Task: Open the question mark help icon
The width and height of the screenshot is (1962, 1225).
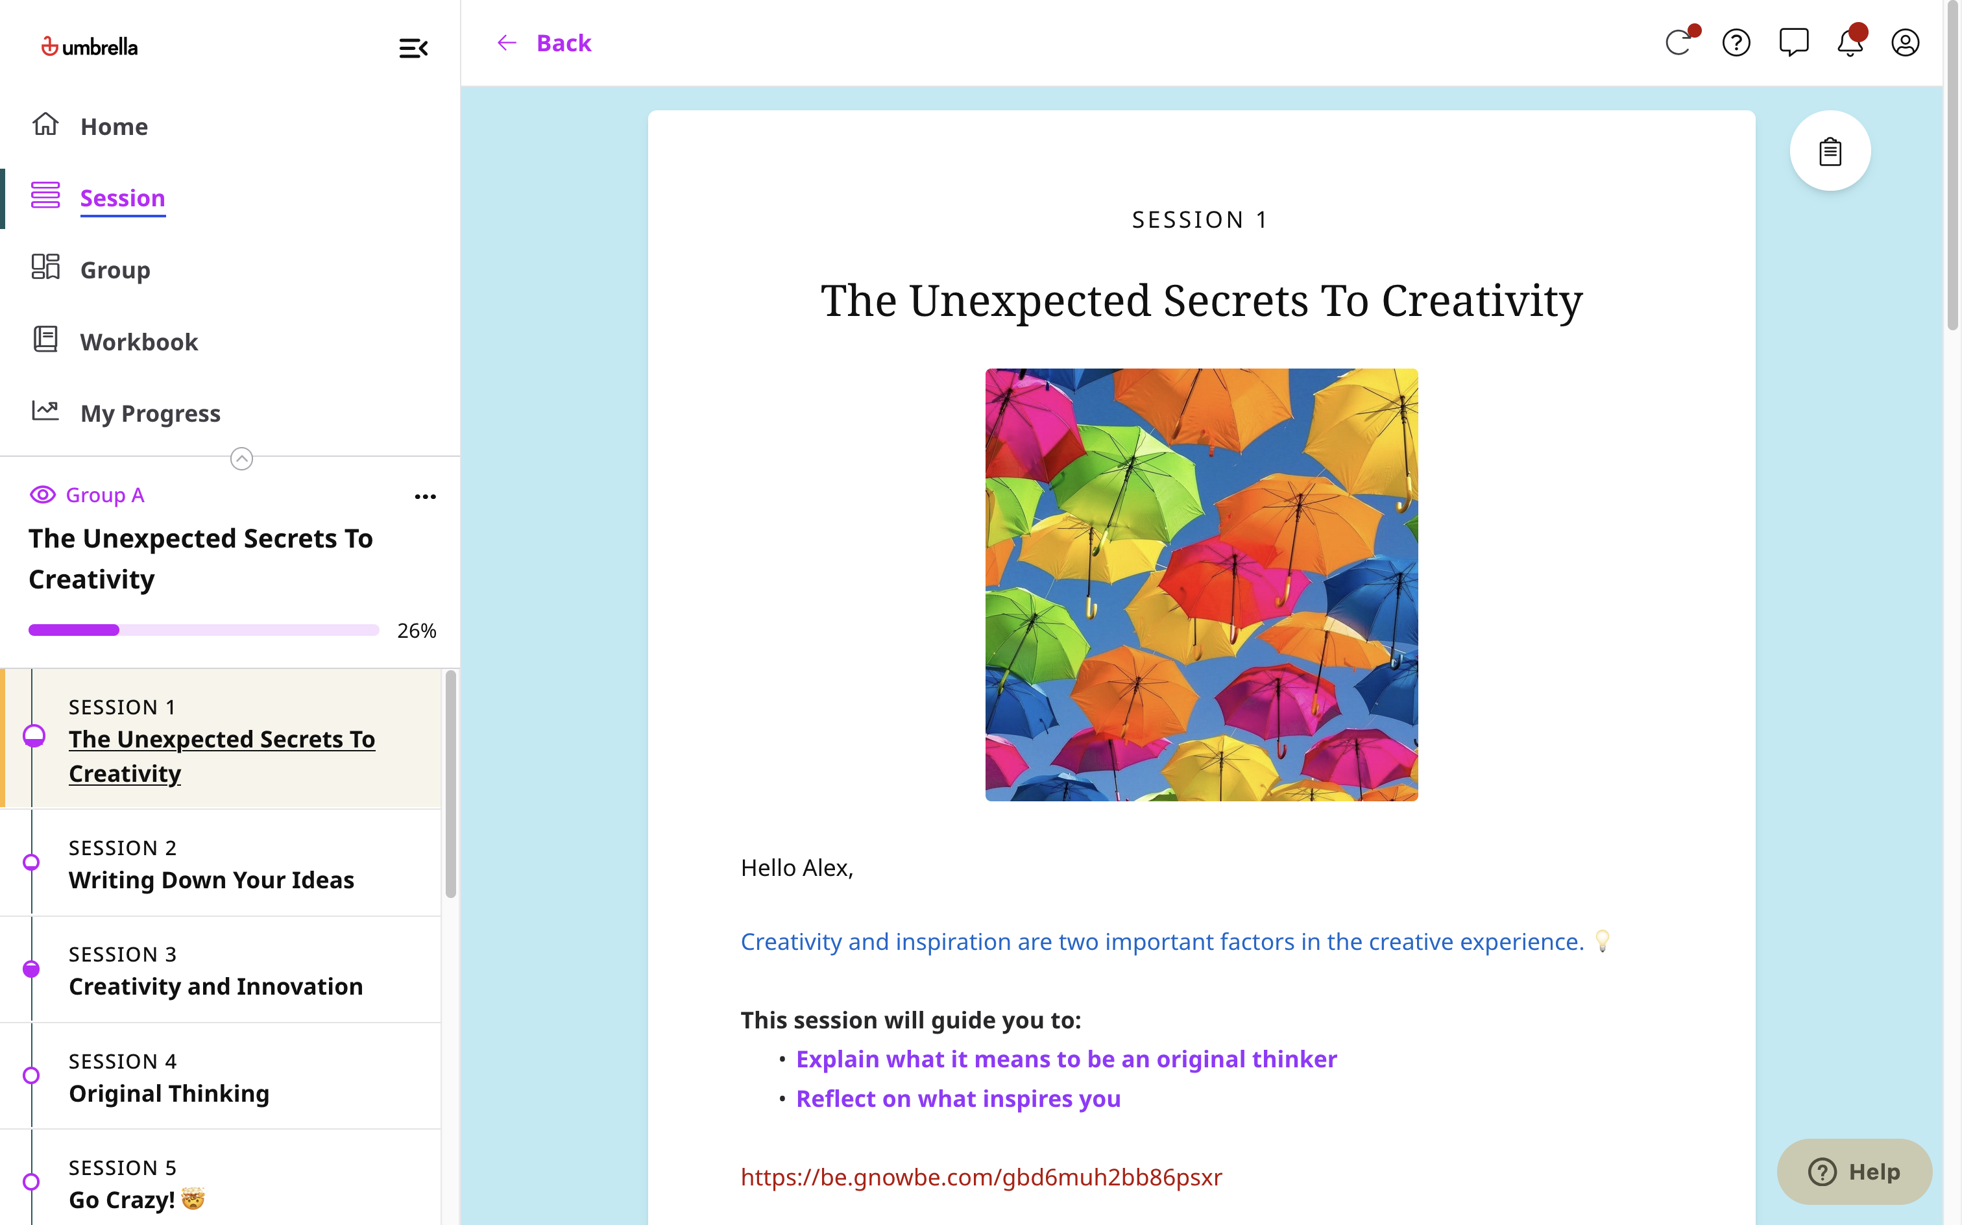Action: (x=1736, y=43)
